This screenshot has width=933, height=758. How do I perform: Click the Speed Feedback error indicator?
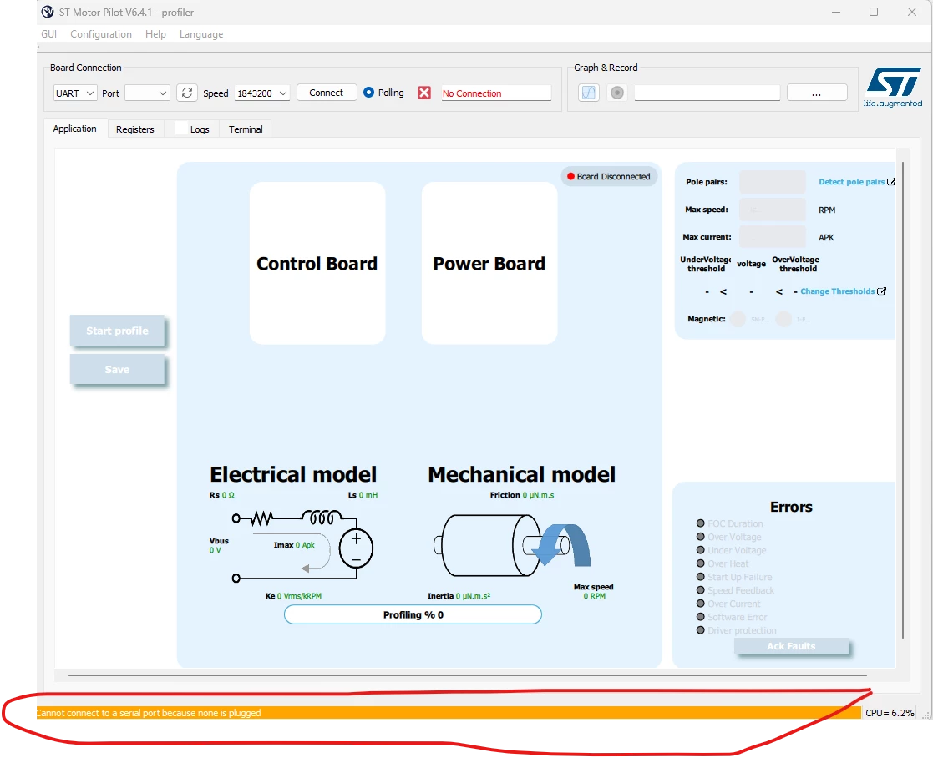[700, 590]
